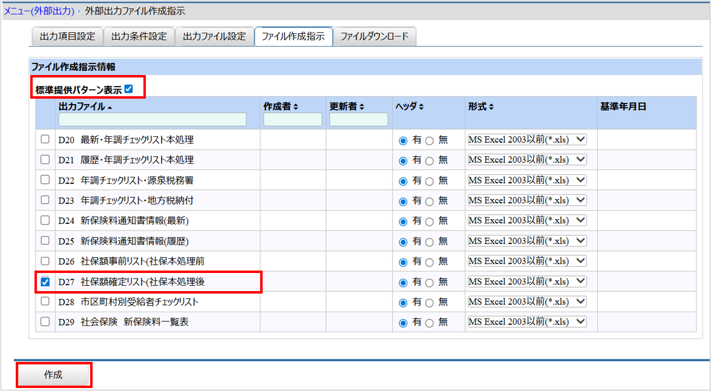Select header 無 for D22 row
The height and width of the screenshot is (391, 711).
(430, 182)
